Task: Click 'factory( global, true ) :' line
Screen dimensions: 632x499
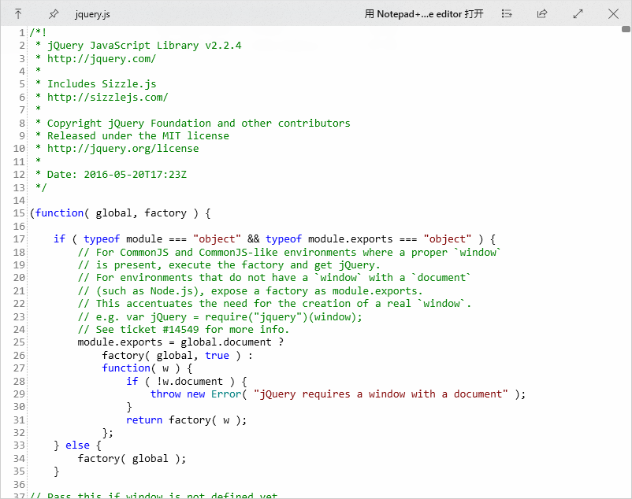Action: coord(177,356)
